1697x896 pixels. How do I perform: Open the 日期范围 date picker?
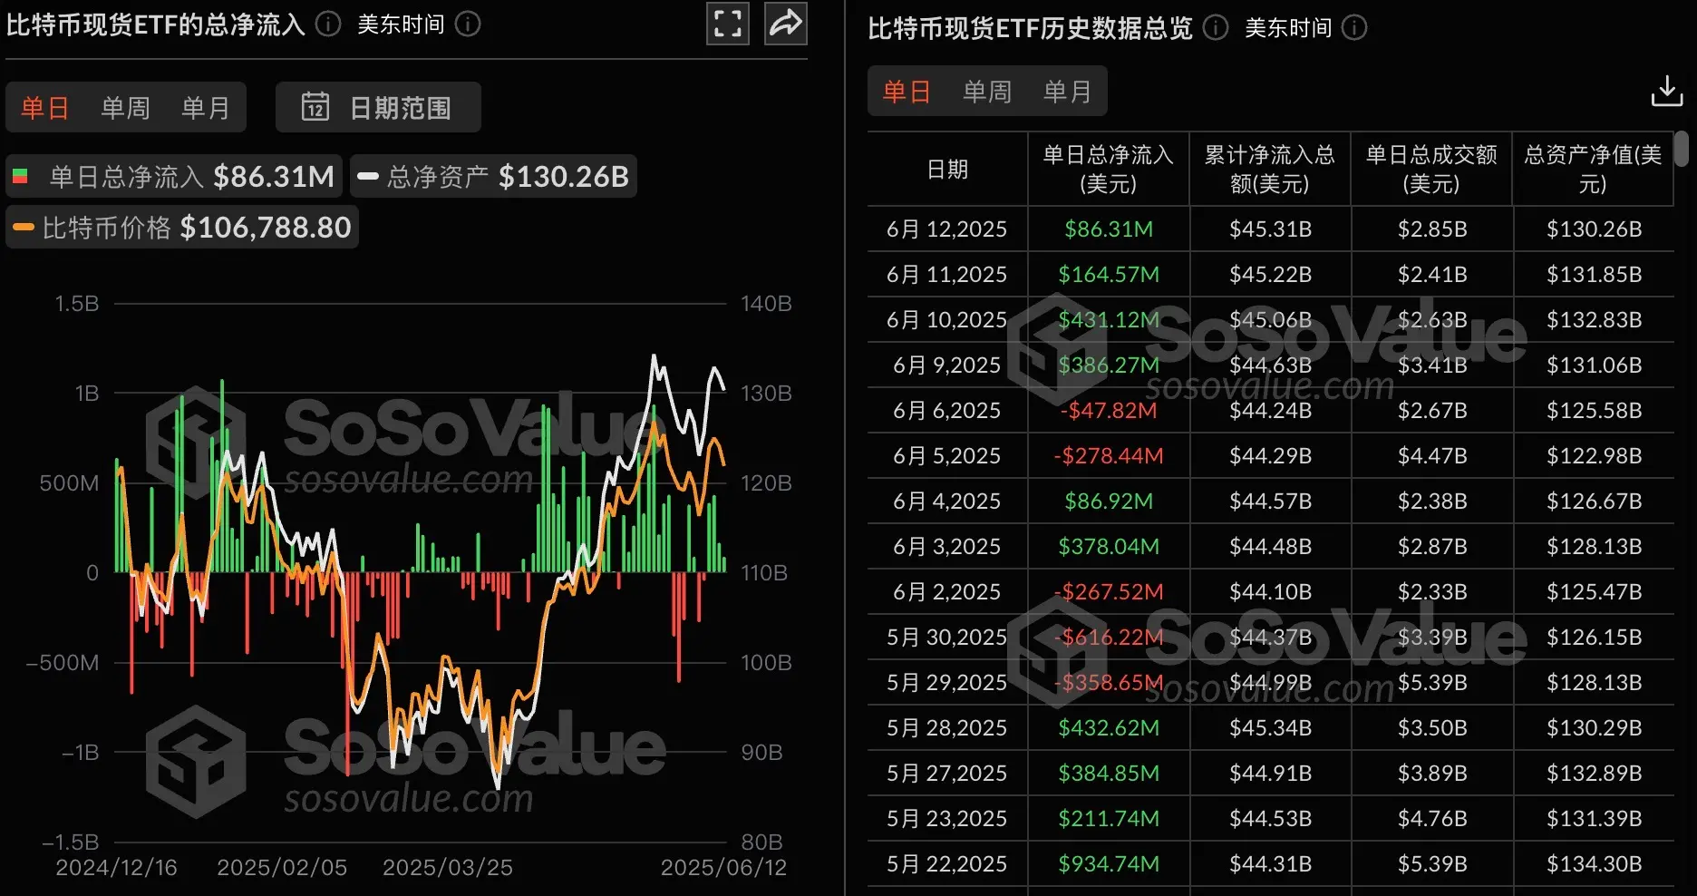378,108
